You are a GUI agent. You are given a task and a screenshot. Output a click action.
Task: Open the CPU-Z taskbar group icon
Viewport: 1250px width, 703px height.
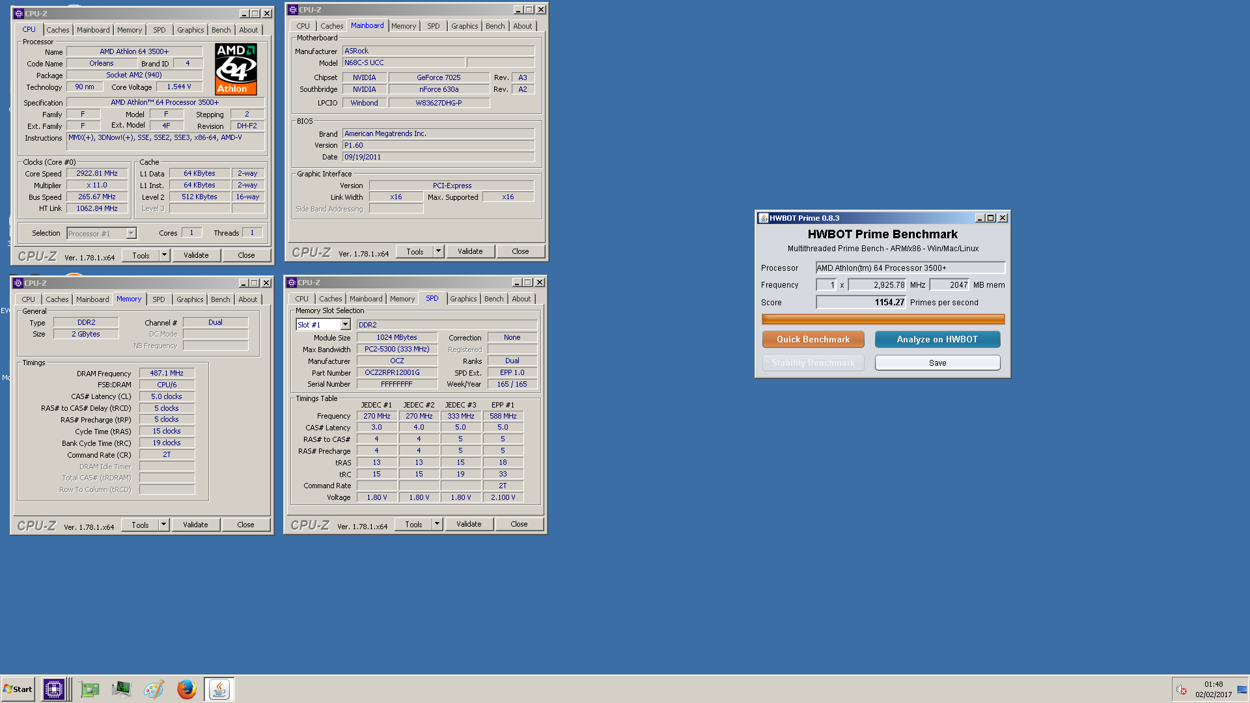[x=53, y=689]
